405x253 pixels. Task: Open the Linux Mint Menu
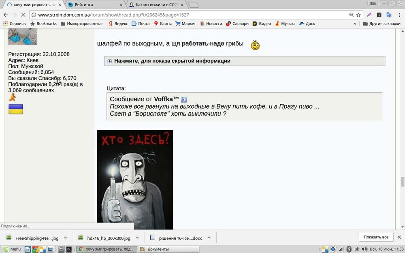coord(12,249)
